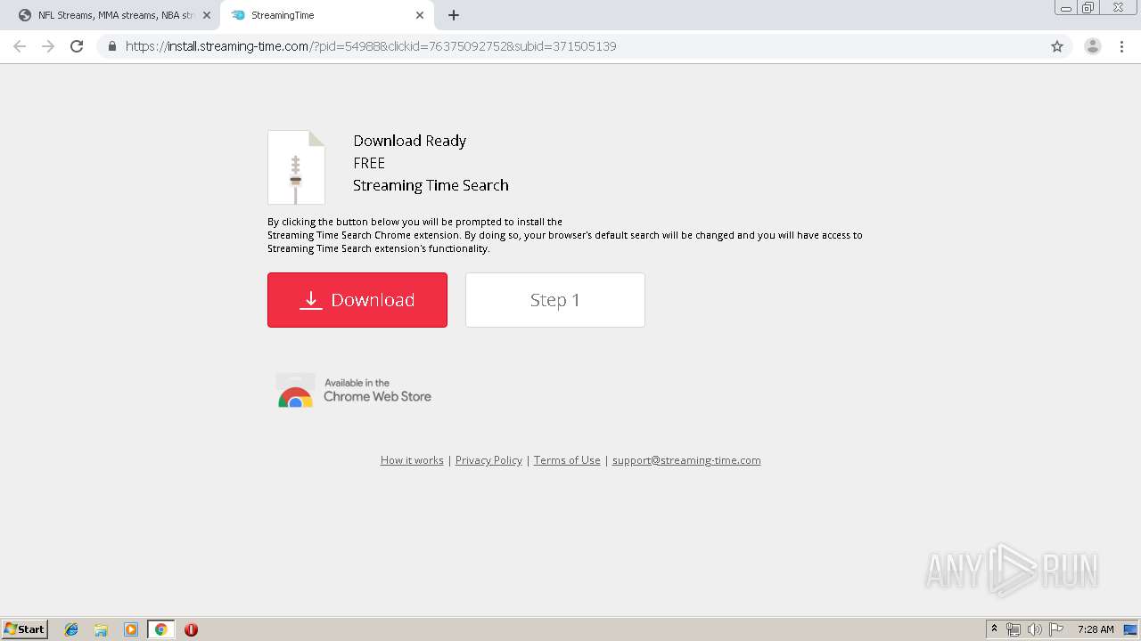Open Chrome's three-dot menu
The image size is (1141, 641).
[x=1121, y=46]
